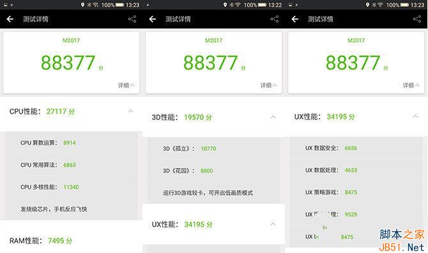This screenshot has height=253, width=428.
Task: Collapse 详细 on the CPU性能 screen score card
Action: (126, 85)
